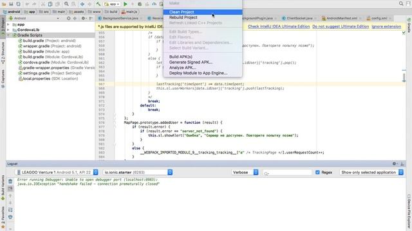Open Project panel gear settings

[x=83, y=18]
